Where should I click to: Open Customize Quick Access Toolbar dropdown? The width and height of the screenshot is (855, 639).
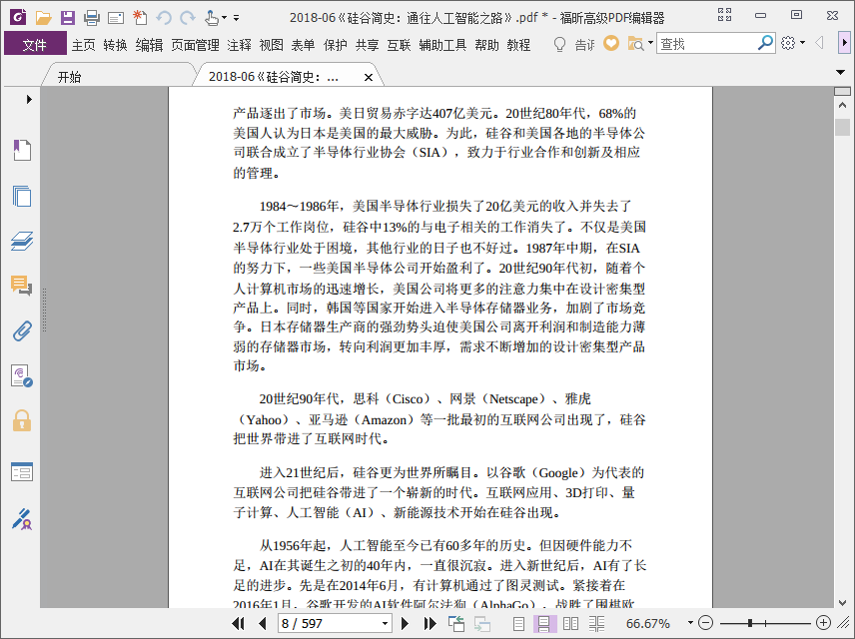point(236,18)
